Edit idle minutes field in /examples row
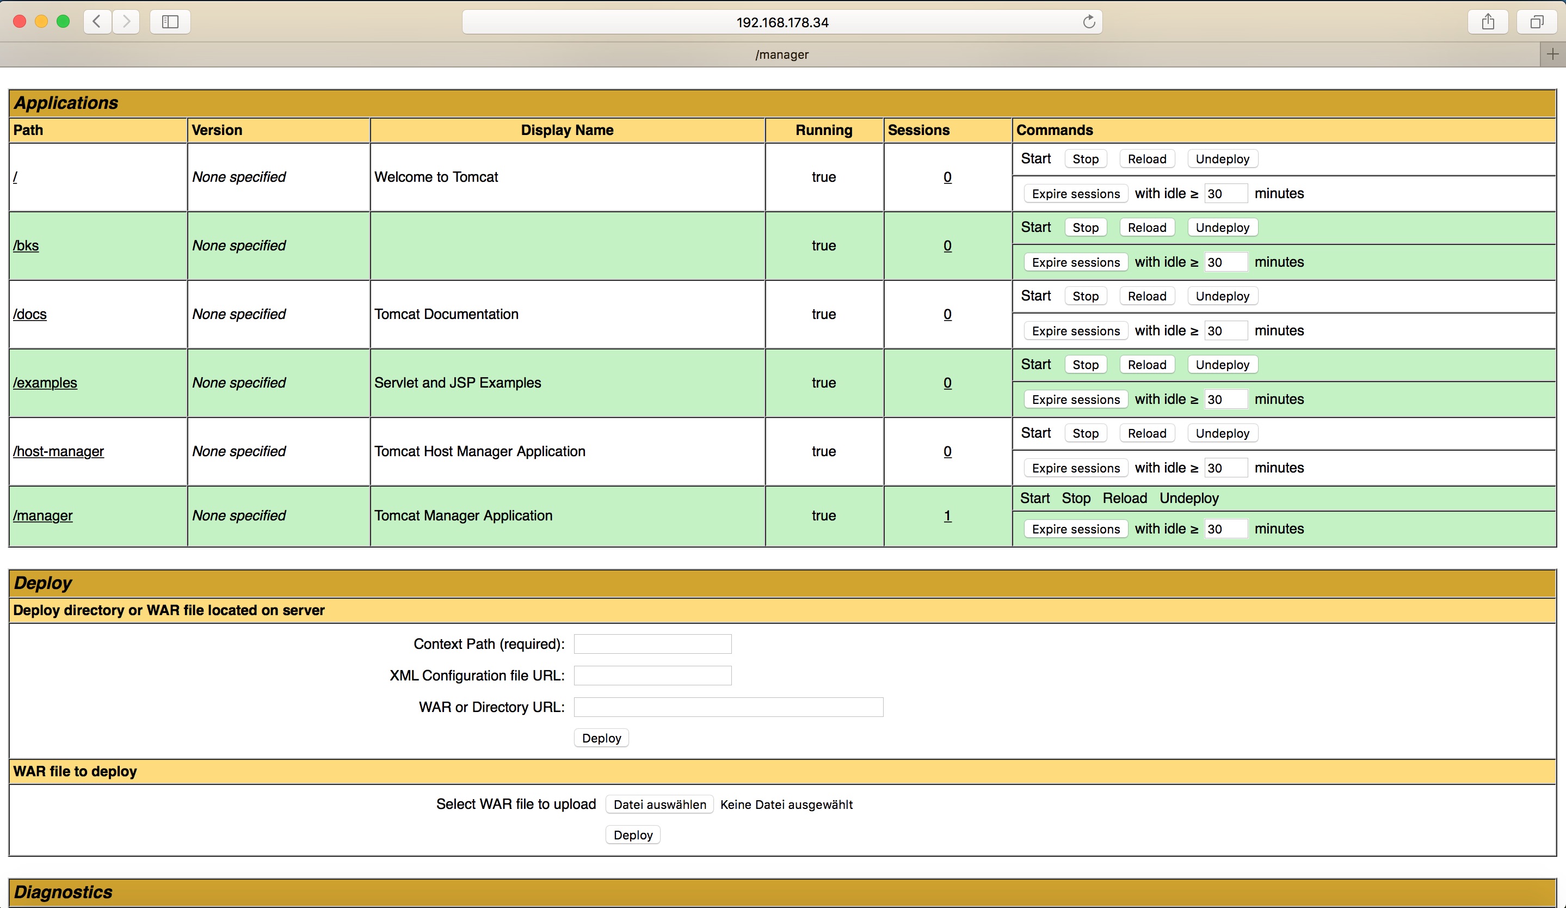The height and width of the screenshot is (908, 1566). tap(1226, 399)
